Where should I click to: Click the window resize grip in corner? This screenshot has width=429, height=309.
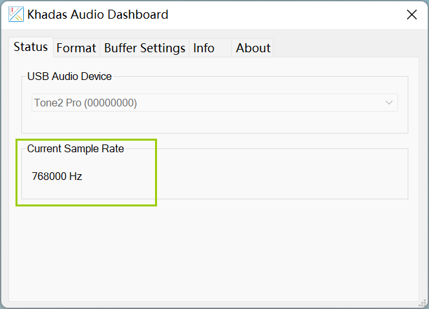click(423, 303)
